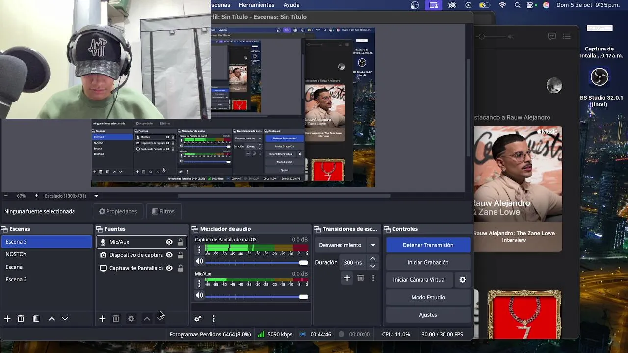Open source properties gear in Fuentes toolbar
The width and height of the screenshot is (628, 353).
click(x=131, y=319)
